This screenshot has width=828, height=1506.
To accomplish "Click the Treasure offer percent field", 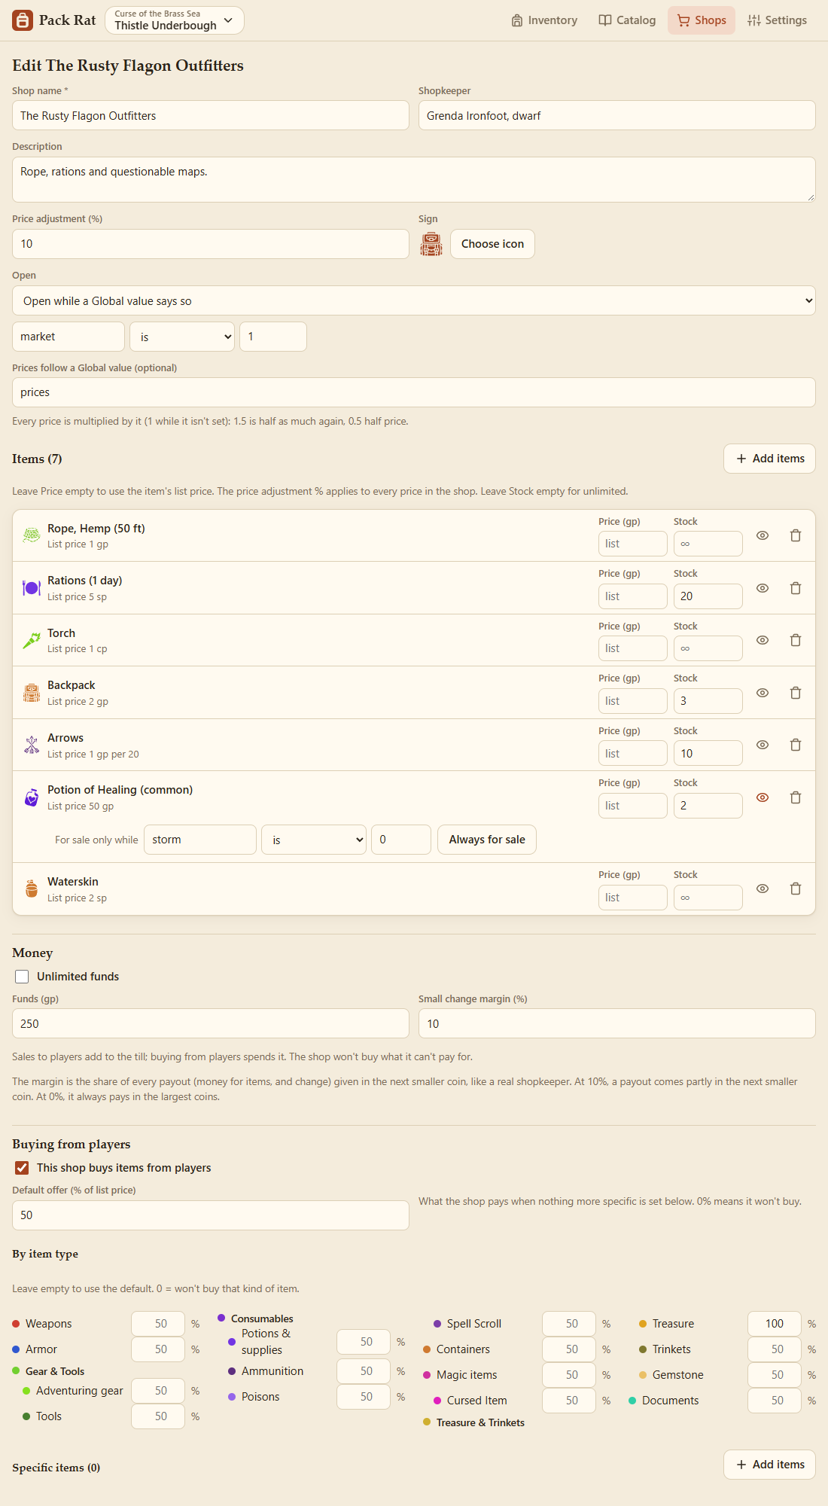I will tap(775, 1324).
